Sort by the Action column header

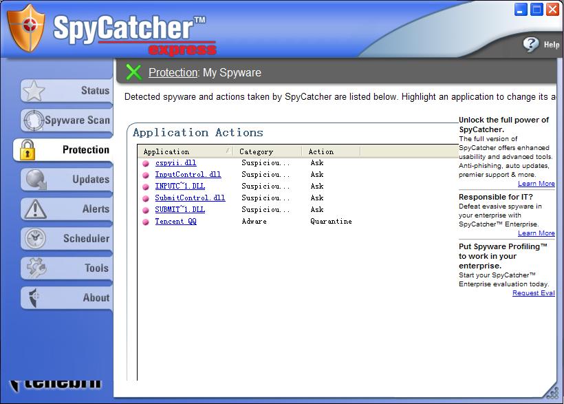click(x=331, y=151)
